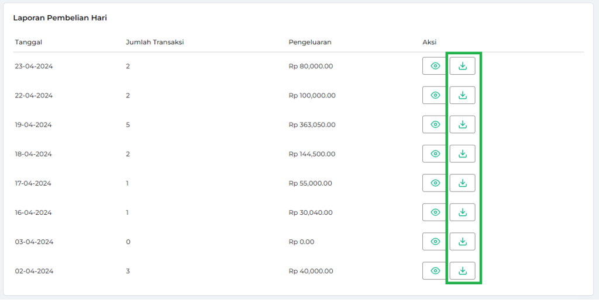Viewport: 599px width, 300px height.
Task: View details for 23-04-2024 report
Action: (435, 66)
